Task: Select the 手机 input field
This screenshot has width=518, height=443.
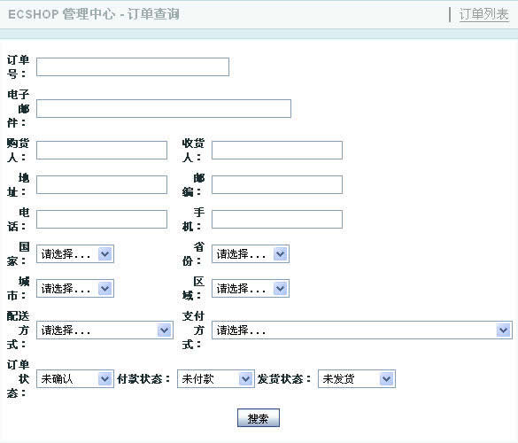Action: click(x=277, y=219)
